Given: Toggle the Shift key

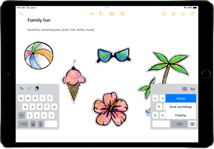Looking at the screenshot, I should point(21,115).
